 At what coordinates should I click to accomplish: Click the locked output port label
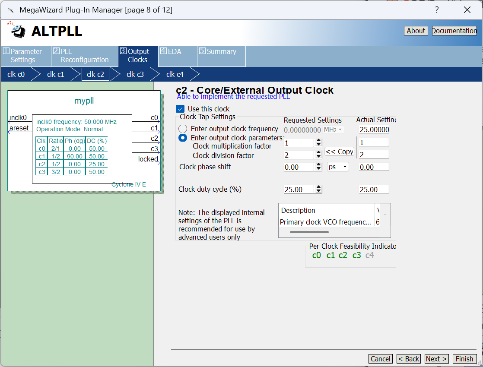(148, 159)
